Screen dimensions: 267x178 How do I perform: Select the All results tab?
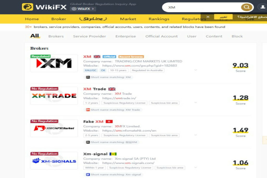pyautogui.click(x=35, y=36)
